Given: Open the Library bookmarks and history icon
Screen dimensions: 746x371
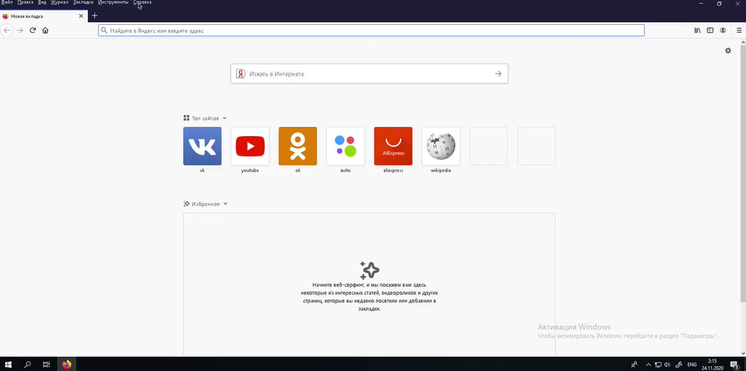Looking at the screenshot, I should pyautogui.click(x=698, y=30).
